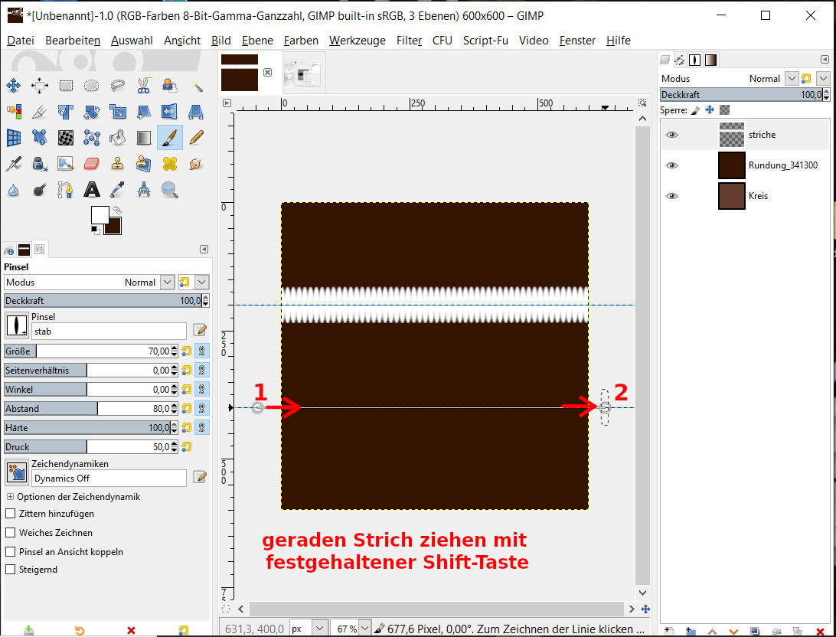This screenshot has width=836, height=637.
Task: Select the Alignment tool
Action: pyautogui.click(x=40, y=85)
